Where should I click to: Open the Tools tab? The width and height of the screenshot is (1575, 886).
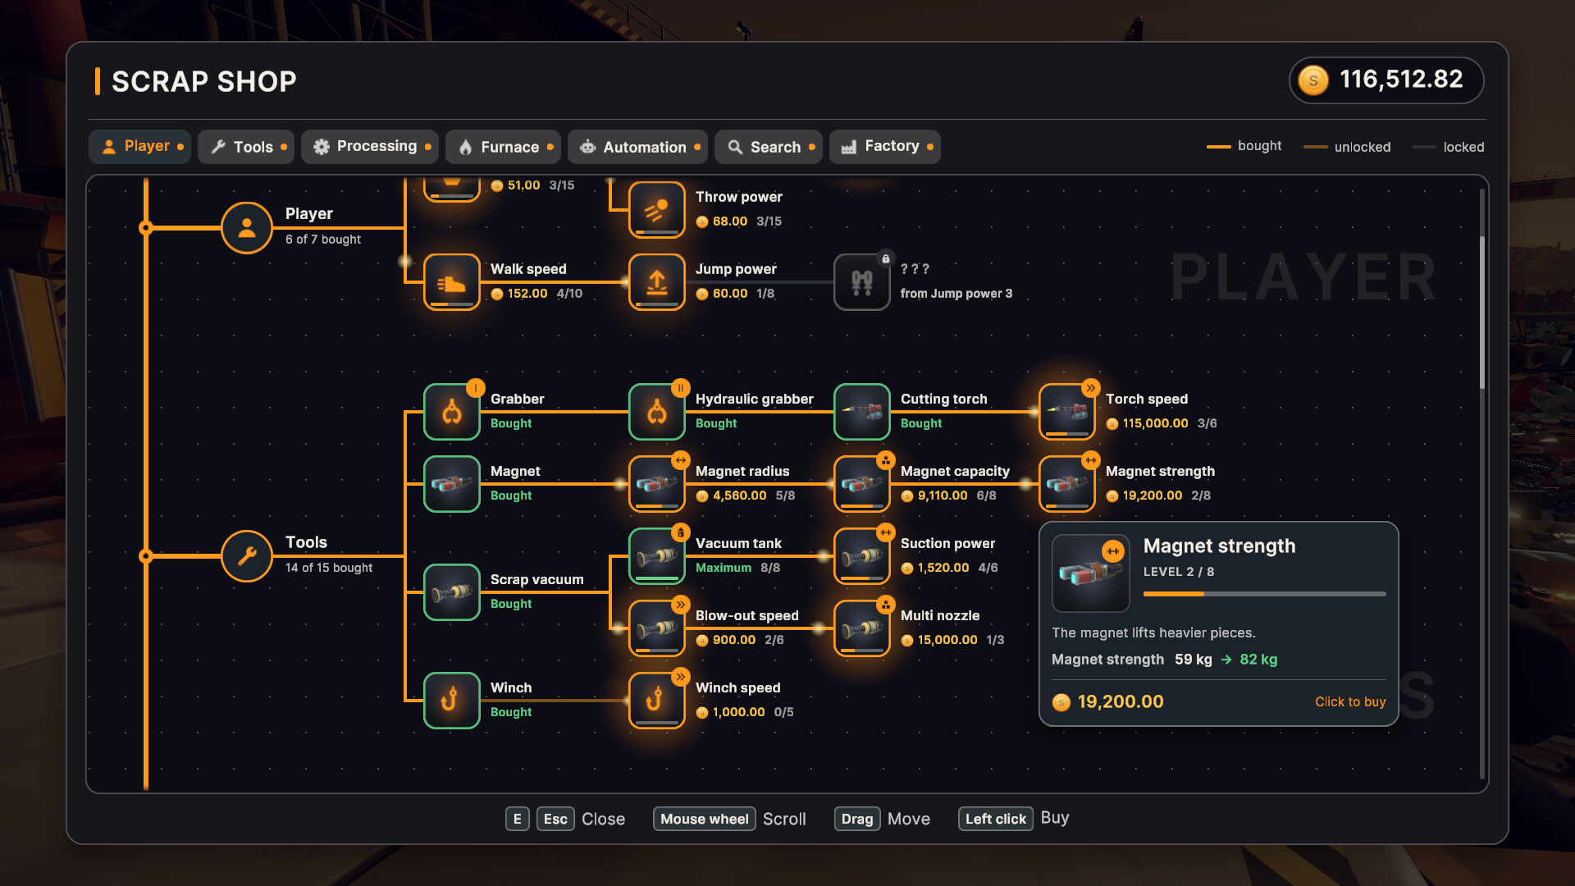click(x=246, y=147)
